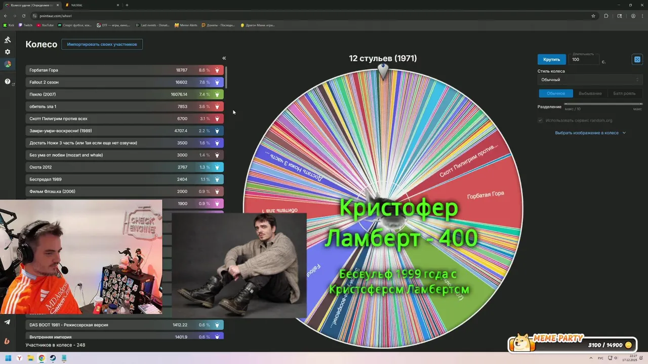The height and width of the screenshot is (364, 648).
Task: Click Участников в колесе - 248 text
Action: (x=55, y=345)
